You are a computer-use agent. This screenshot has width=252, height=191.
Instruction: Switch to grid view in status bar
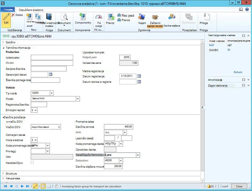[x=49, y=186]
